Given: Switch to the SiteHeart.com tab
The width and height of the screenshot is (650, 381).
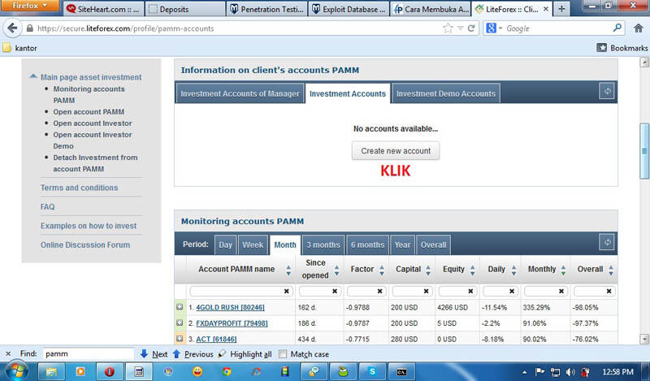Looking at the screenshot, I should click(x=103, y=9).
